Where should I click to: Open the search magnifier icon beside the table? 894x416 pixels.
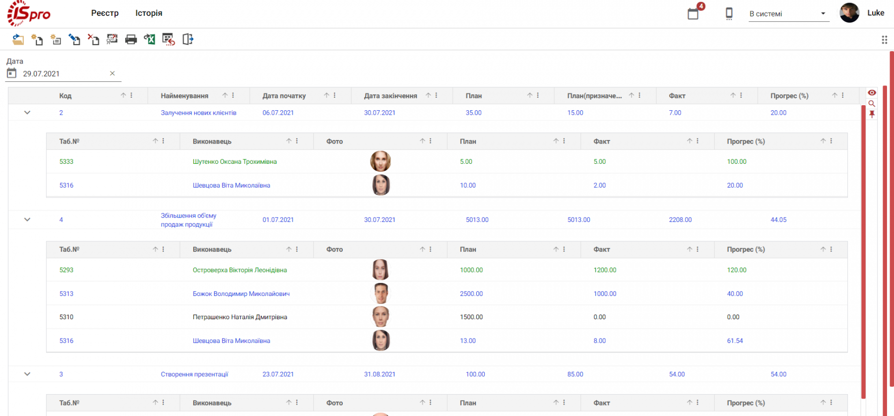click(872, 104)
